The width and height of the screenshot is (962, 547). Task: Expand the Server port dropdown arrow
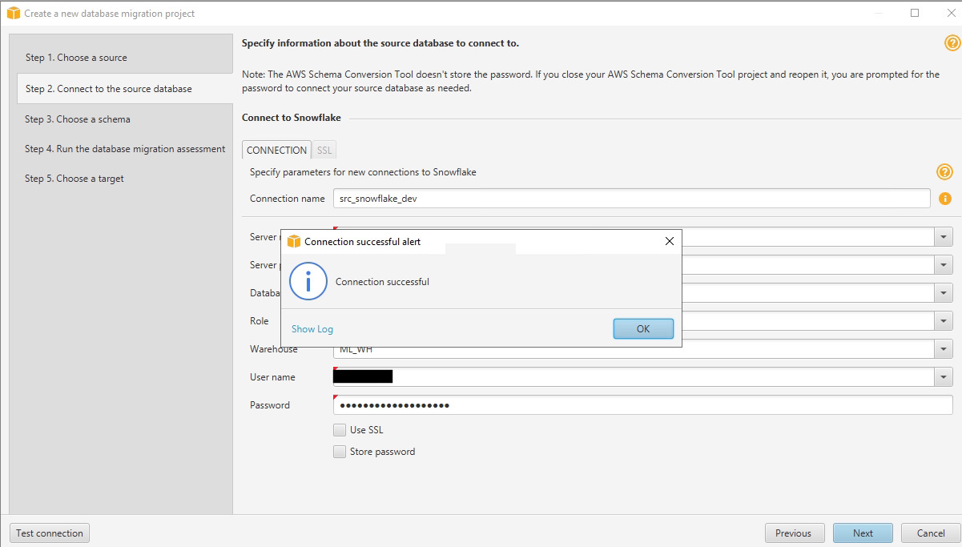pyautogui.click(x=944, y=265)
